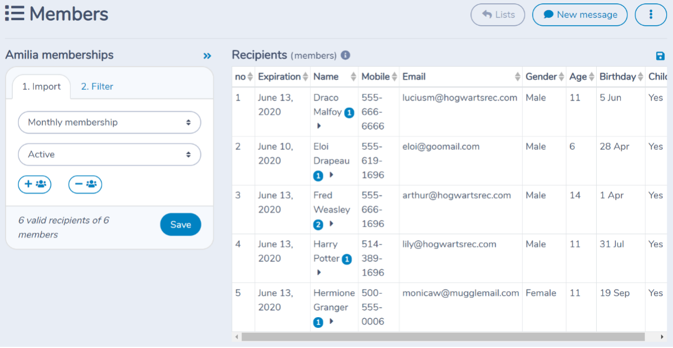Image resolution: width=673 pixels, height=348 pixels.
Task: Click email arthur@hogwartsrec.com
Action: (457, 195)
